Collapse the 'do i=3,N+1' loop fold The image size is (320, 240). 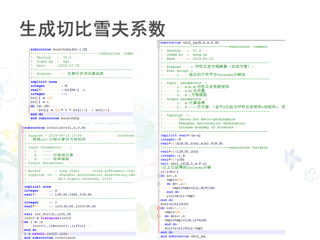pos(29,106)
